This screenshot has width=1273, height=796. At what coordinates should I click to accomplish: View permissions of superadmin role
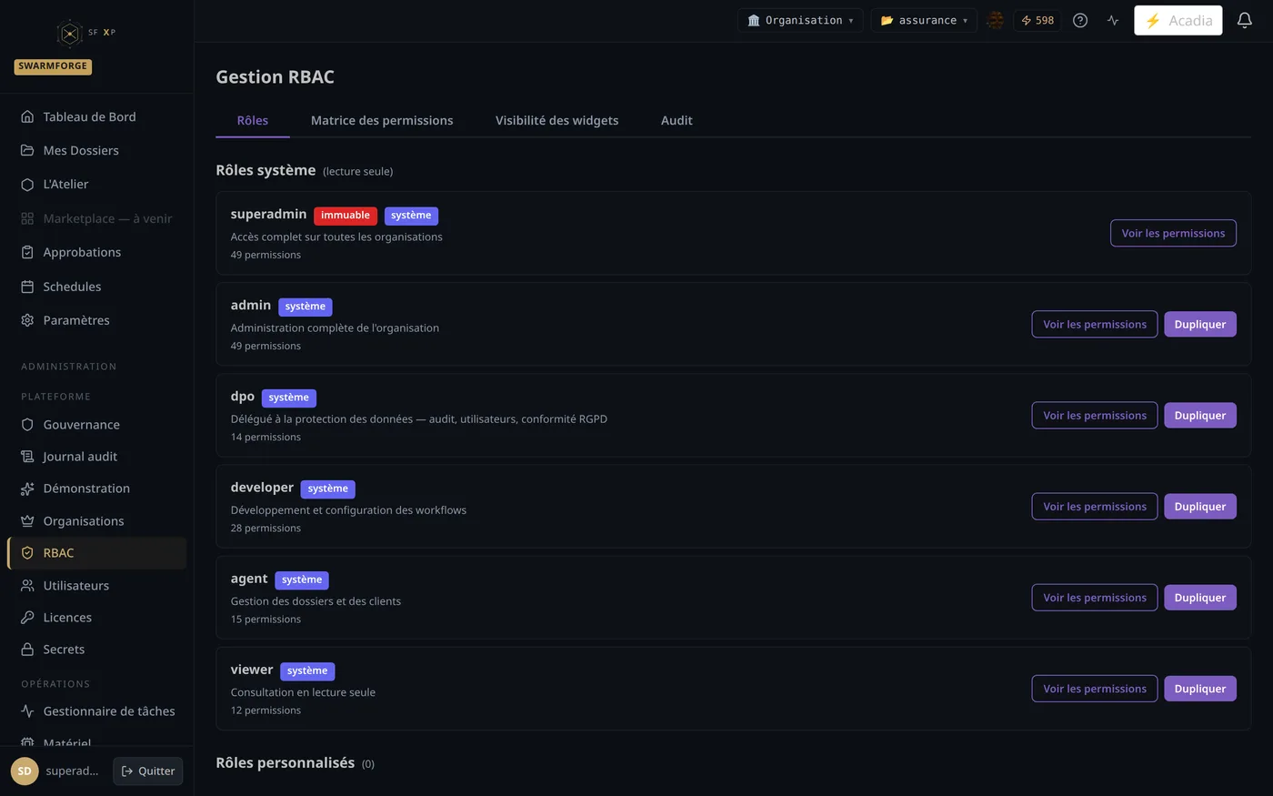1173,233
